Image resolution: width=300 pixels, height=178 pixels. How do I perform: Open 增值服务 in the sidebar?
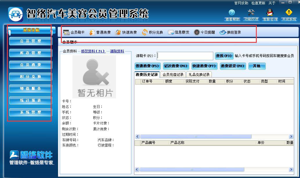point(31,88)
